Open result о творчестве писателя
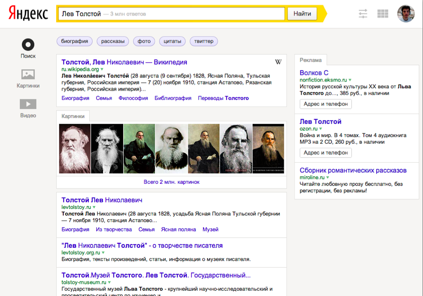423x296 pixels. [x=142, y=246]
